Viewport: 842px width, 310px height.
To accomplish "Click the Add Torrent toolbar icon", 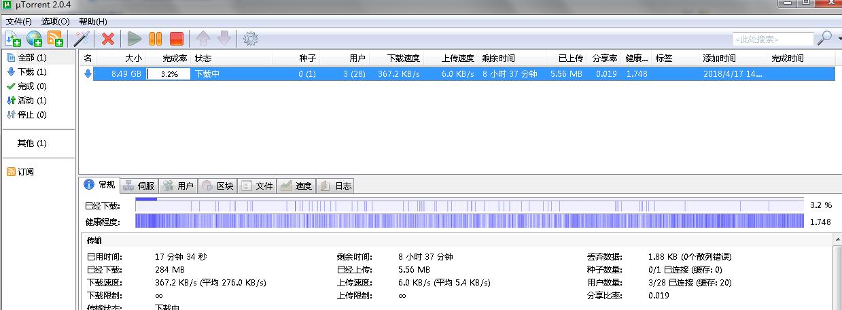I will pyautogui.click(x=14, y=39).
